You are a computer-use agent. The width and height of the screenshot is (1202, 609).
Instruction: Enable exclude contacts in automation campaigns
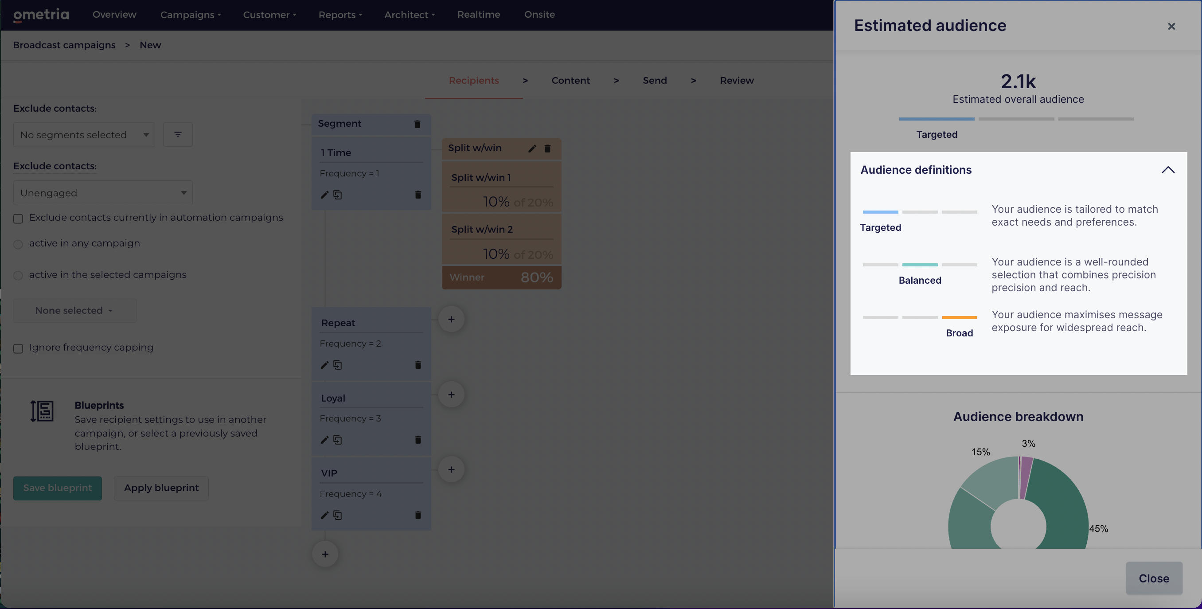coord(18,219)
